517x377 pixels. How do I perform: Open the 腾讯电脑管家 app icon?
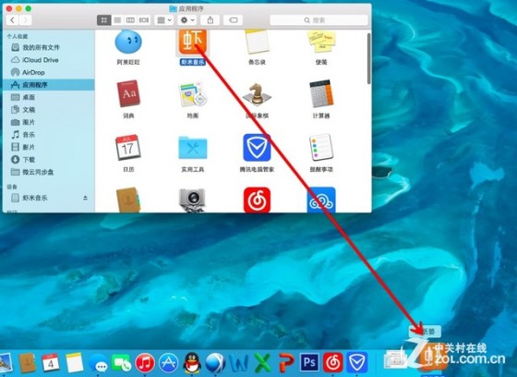click(x=257, y=148)
